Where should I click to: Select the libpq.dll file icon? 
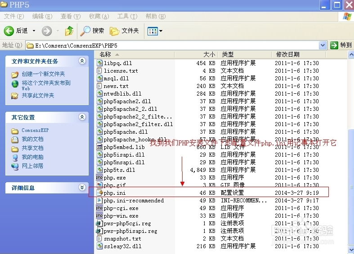[x=99, y=63]
